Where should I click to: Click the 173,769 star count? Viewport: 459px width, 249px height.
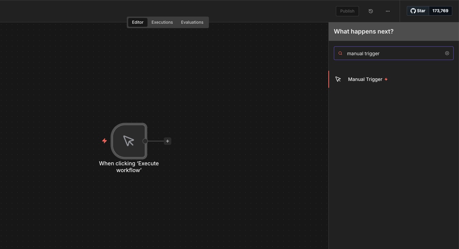tap(440, 11)
